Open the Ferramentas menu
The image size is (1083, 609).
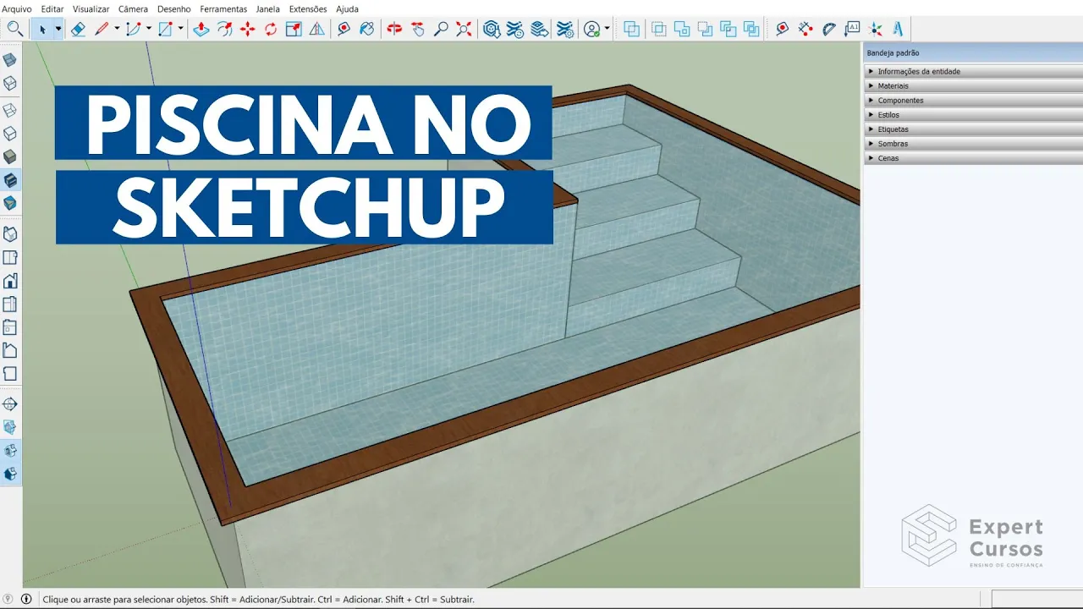click(x=223, y=9)
